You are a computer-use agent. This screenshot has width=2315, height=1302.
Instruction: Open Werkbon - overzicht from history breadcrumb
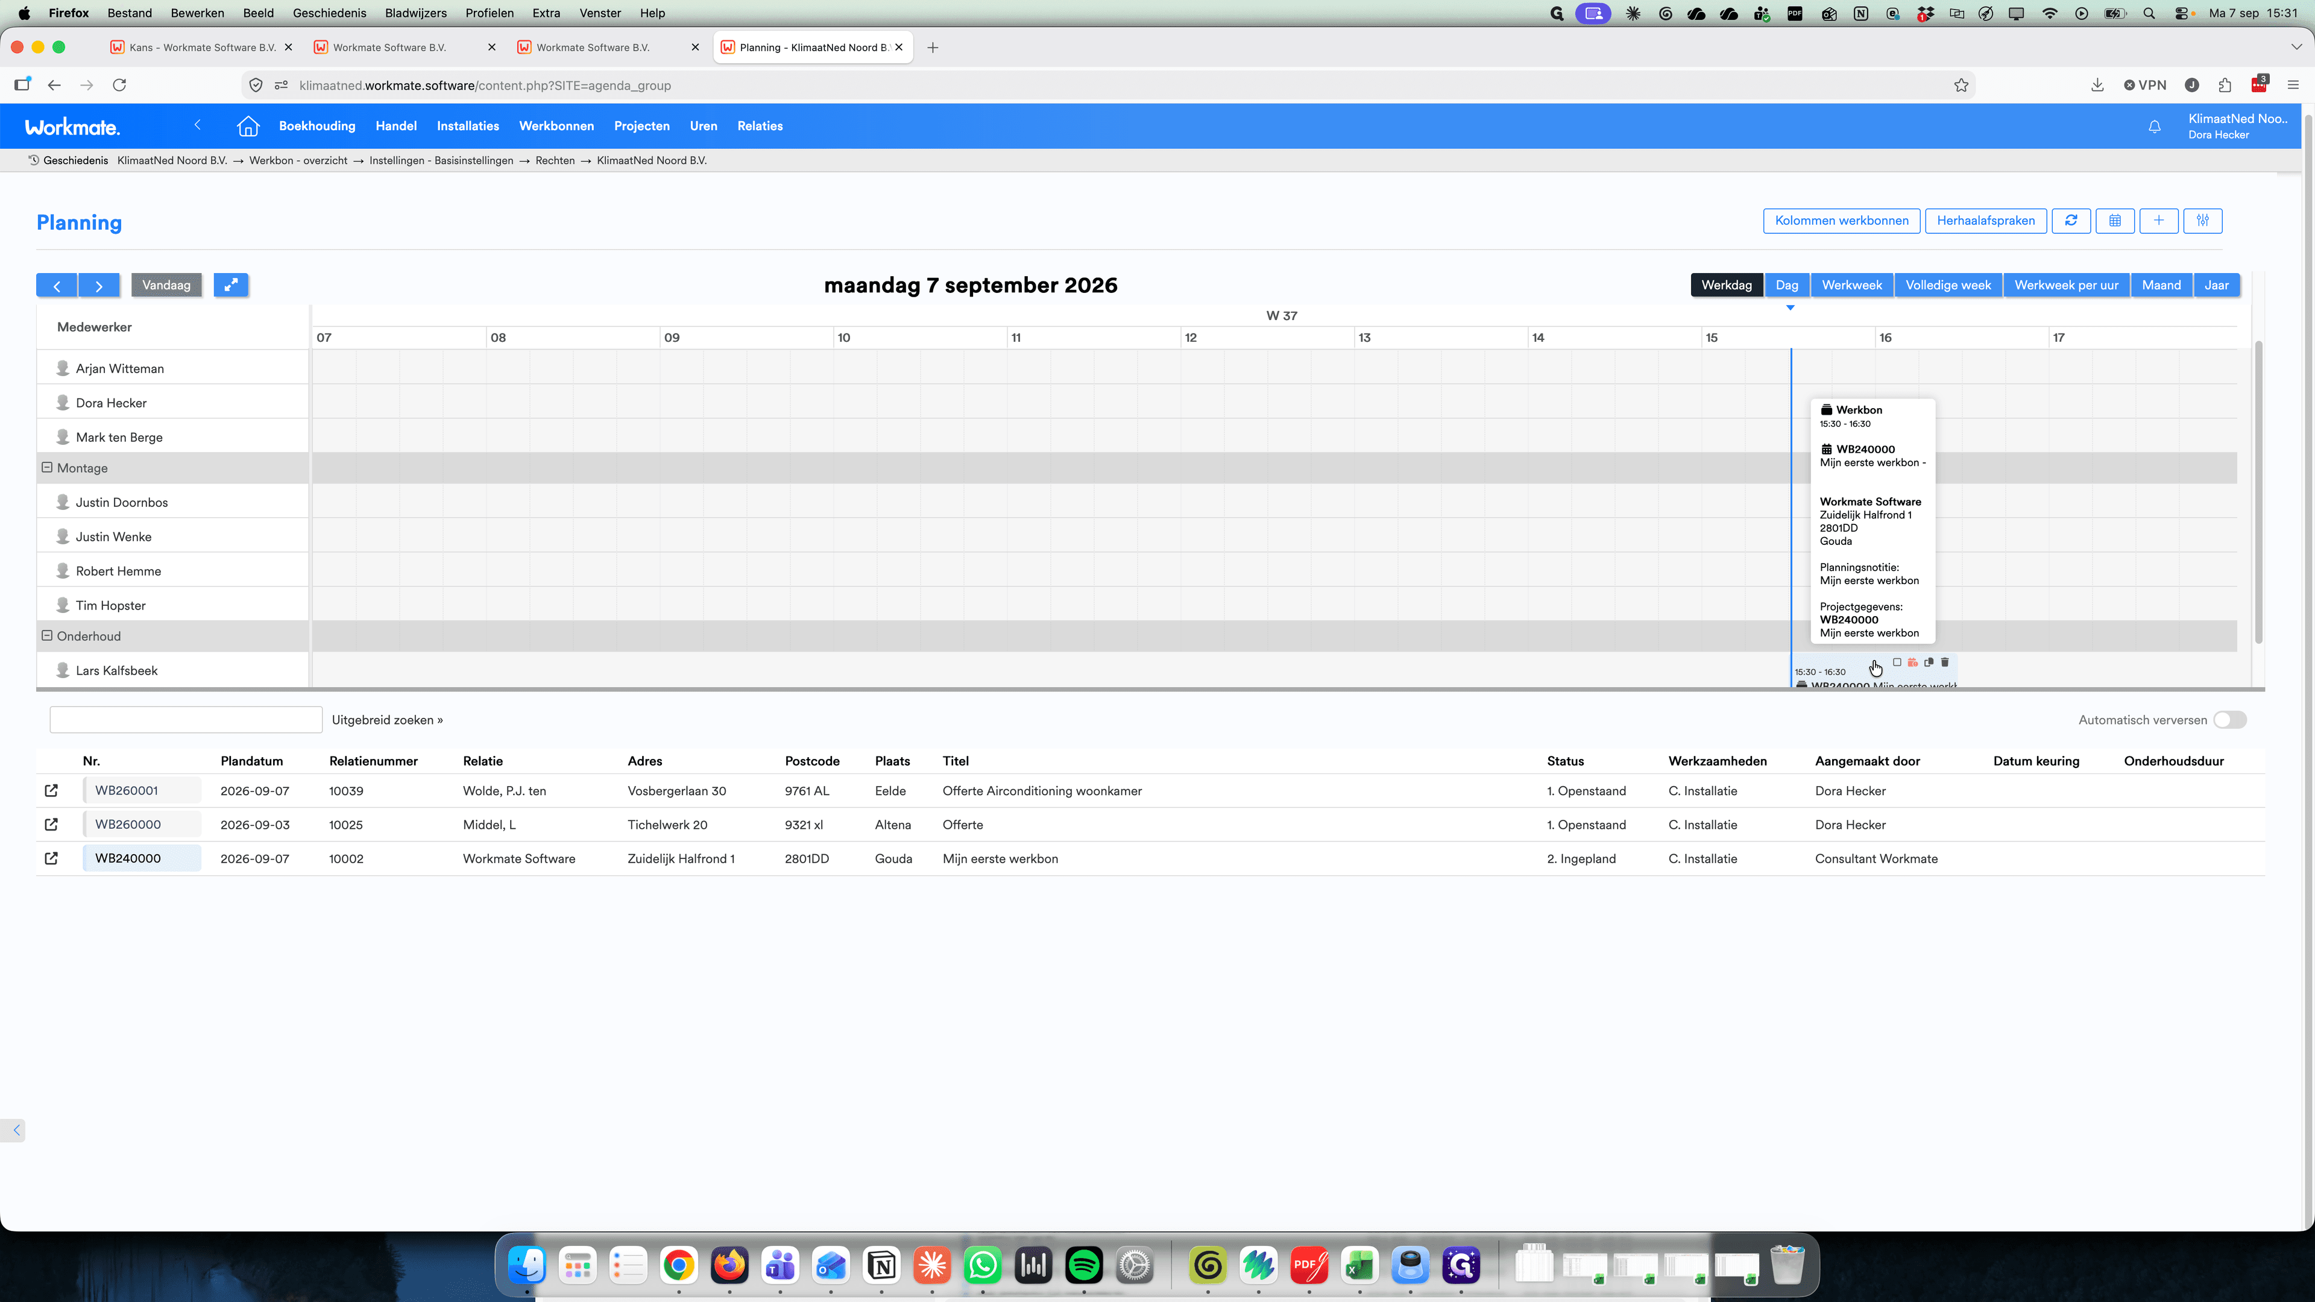pyautogui.click(x=298, y=161)
